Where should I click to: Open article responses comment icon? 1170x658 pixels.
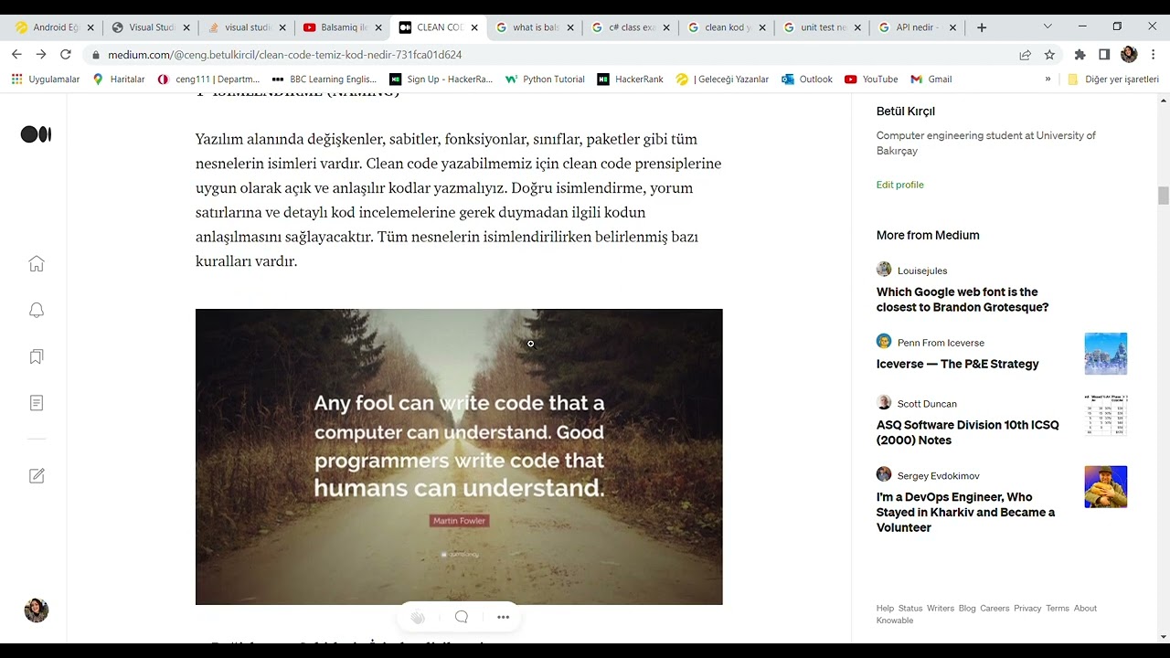[x=461, y=617]
